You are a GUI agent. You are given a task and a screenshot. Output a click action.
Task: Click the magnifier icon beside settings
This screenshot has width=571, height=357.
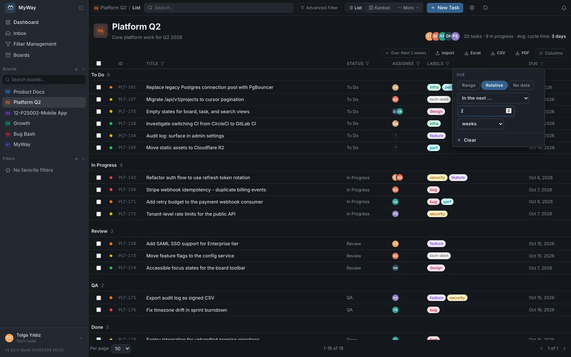point(485,8)
